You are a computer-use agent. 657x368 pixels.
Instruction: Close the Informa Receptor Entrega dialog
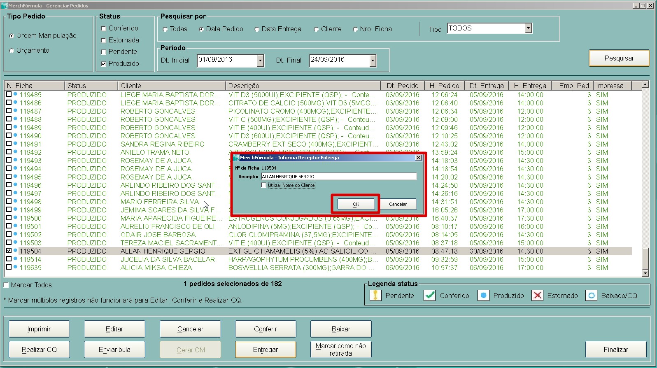tap(418, 158)
